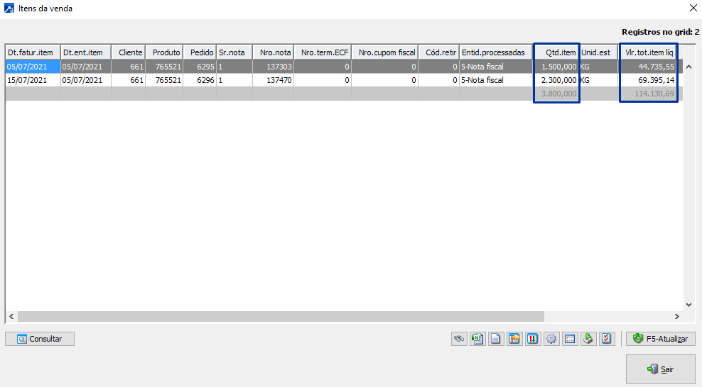
Task: Click vertical scrollbar down arrow
Action: (x=689, y=304)
